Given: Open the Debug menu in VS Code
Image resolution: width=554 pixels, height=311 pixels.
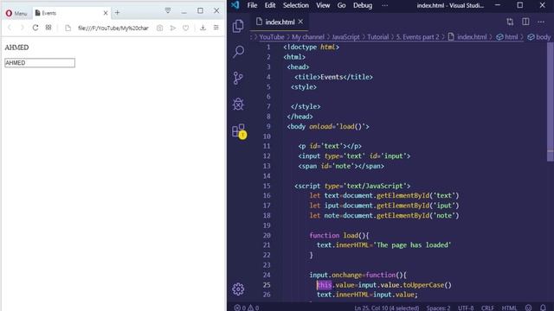Looking at the screenshot, I should [363, 5].
